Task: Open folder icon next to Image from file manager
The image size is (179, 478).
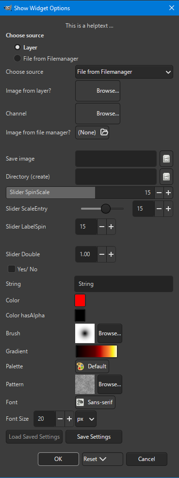Action: tap(104, 132)
